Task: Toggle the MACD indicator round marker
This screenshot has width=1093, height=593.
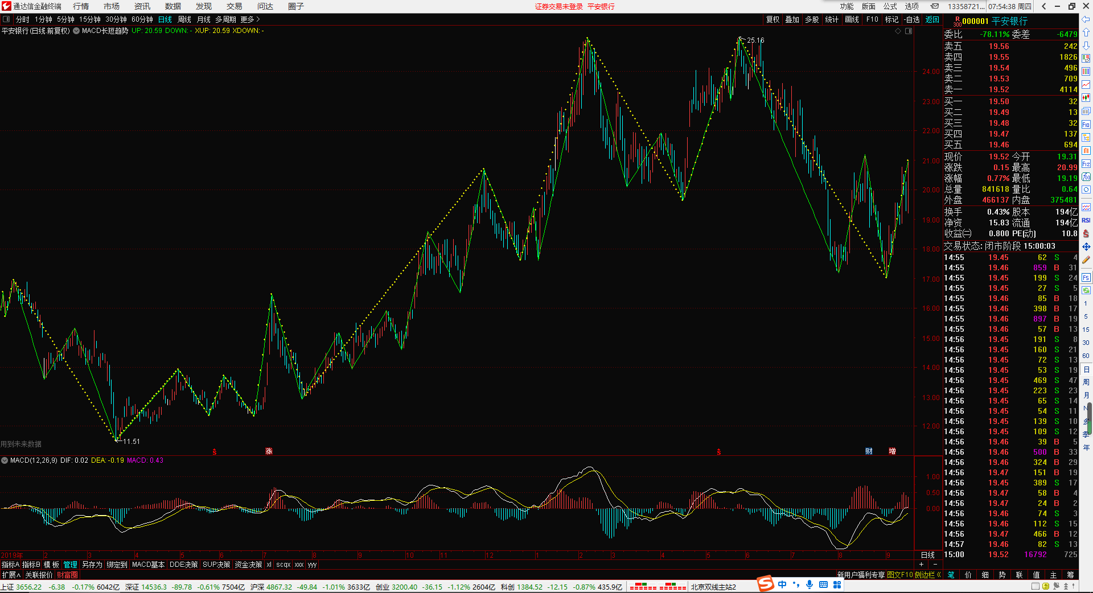Action: 5,460
